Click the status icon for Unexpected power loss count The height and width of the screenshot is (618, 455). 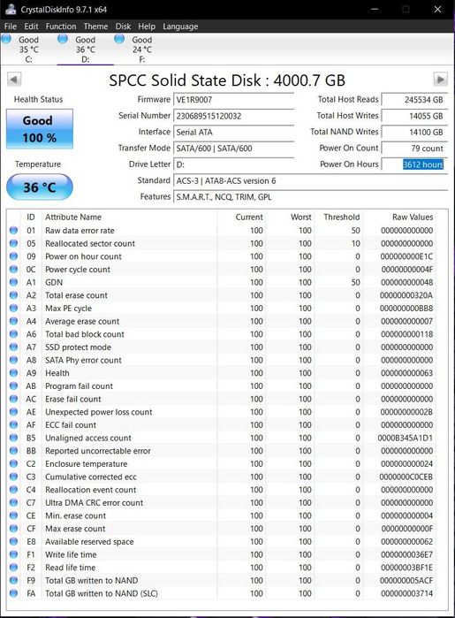pyautogui.click(x=13, y=412)
